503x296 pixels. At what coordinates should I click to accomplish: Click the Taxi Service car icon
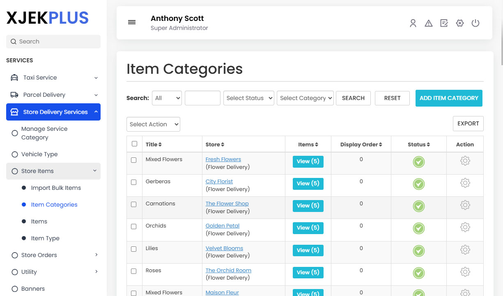(14, 77)
